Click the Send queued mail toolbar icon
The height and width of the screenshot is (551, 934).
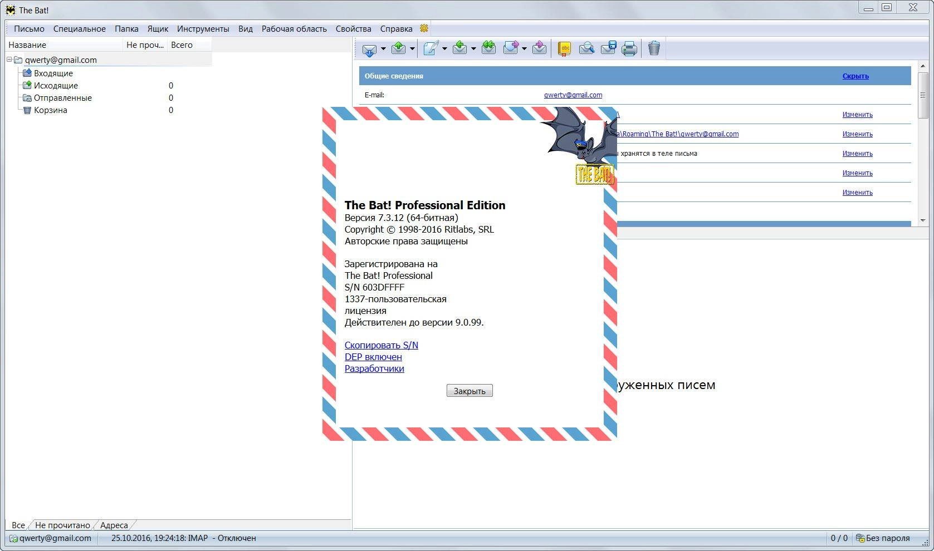[398, 48]
